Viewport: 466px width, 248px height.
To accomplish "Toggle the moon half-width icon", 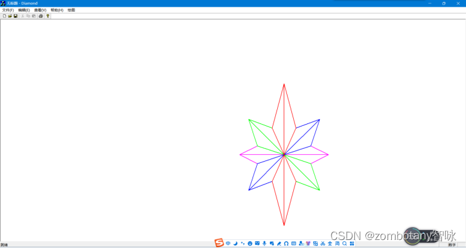I will [235, 244].
